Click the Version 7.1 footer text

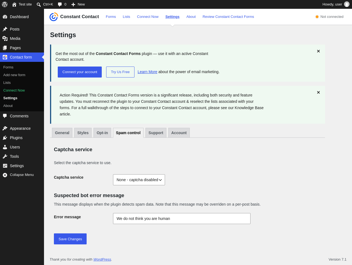pyautogui.click(x=337, y=260)
